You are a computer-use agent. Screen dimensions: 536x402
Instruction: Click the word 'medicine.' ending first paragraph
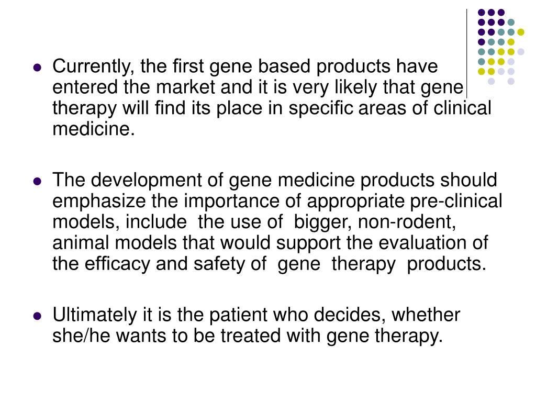click(x=93, y=129)
